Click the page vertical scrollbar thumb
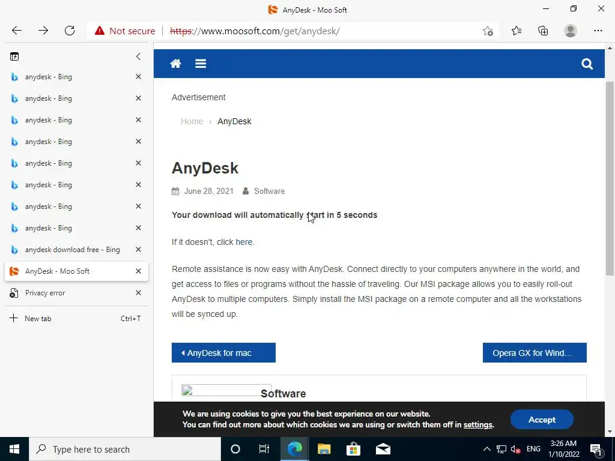Viewport: 615px width, 461px height. pyautogui.click(x=610, y=178)
